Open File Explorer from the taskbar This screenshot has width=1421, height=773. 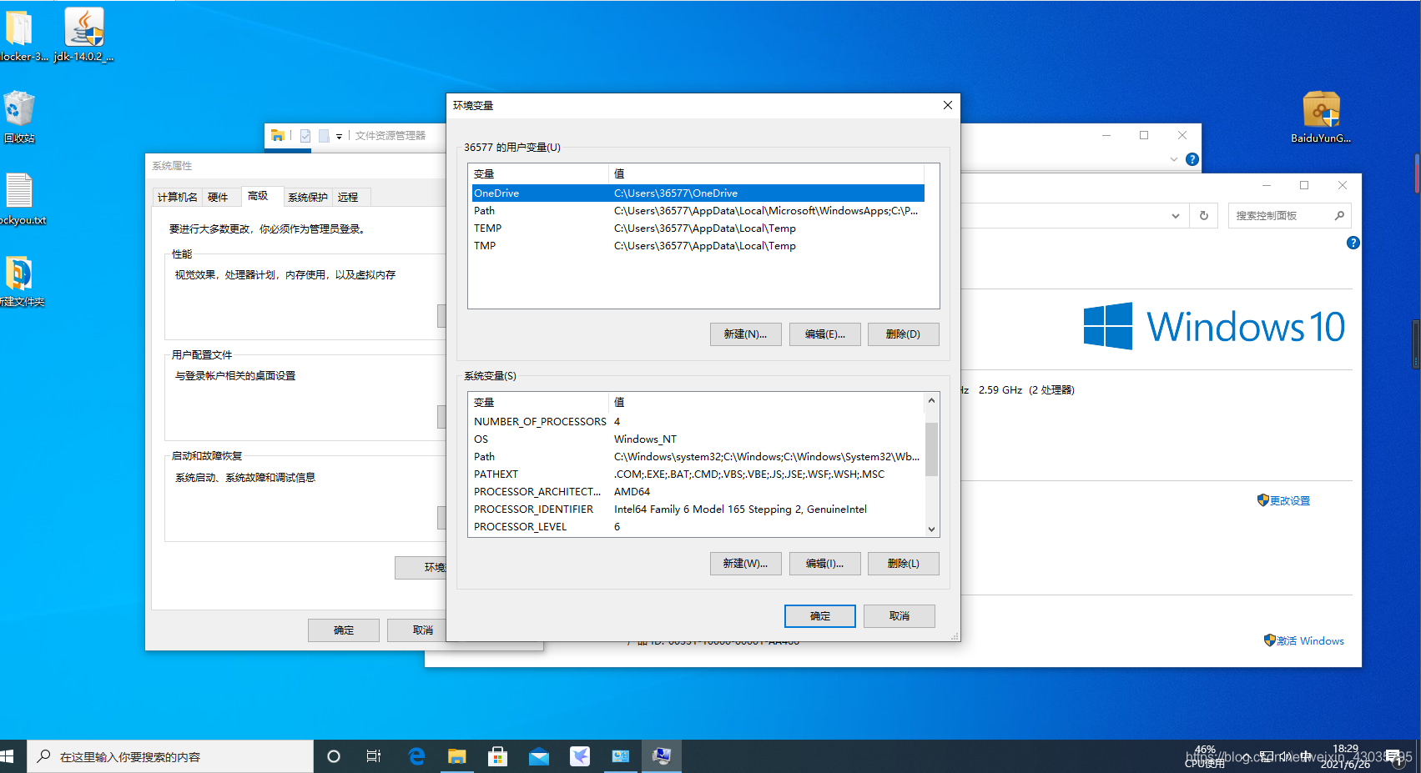click(x=456, y=756)
